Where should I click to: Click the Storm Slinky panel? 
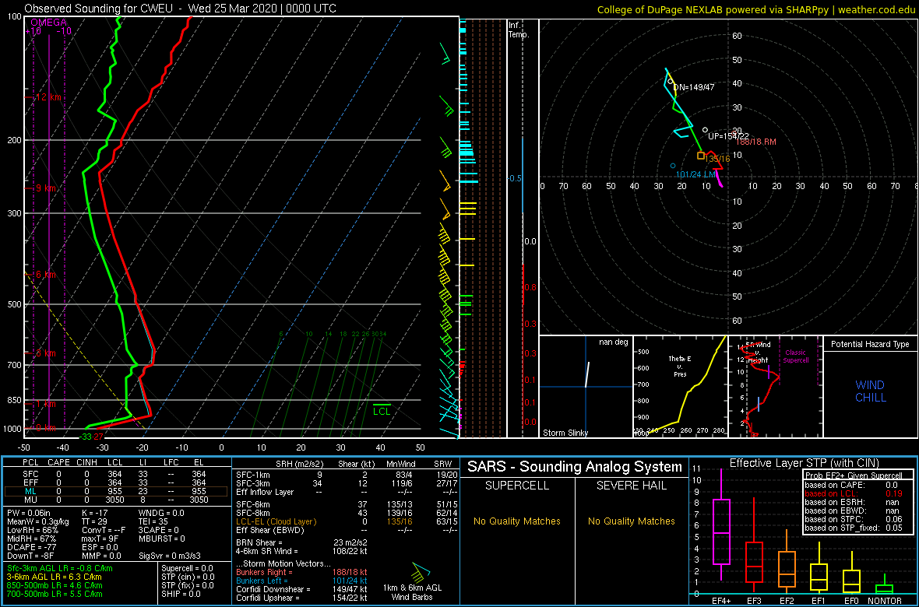pyautogui.click(x=586, y=387)
